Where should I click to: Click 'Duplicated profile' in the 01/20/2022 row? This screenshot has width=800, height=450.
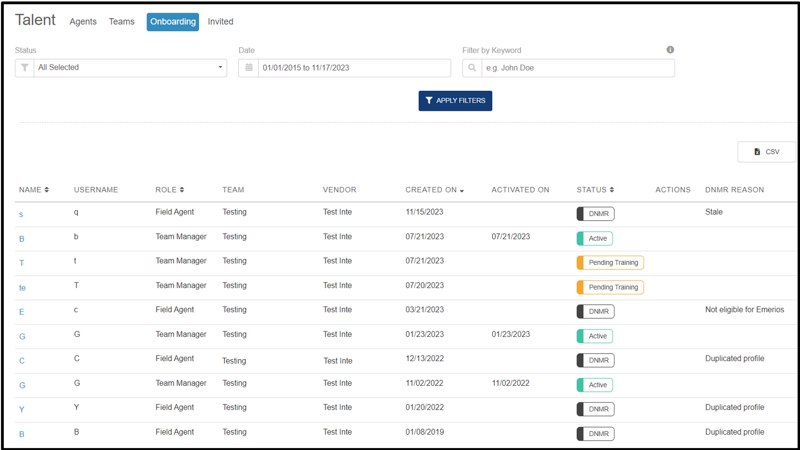click(x=735, y=408)
